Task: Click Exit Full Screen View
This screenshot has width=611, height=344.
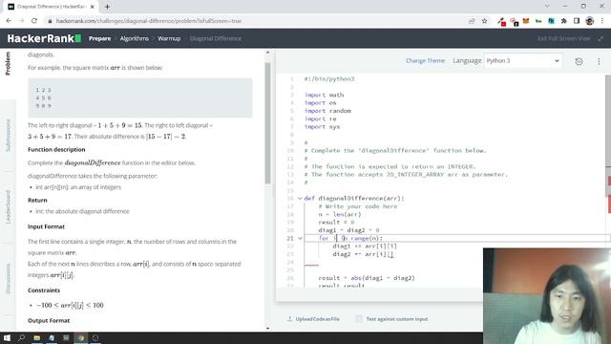Action: [564, 38]
